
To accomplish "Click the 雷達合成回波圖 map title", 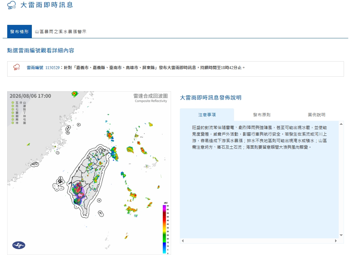I will [150, 96].
